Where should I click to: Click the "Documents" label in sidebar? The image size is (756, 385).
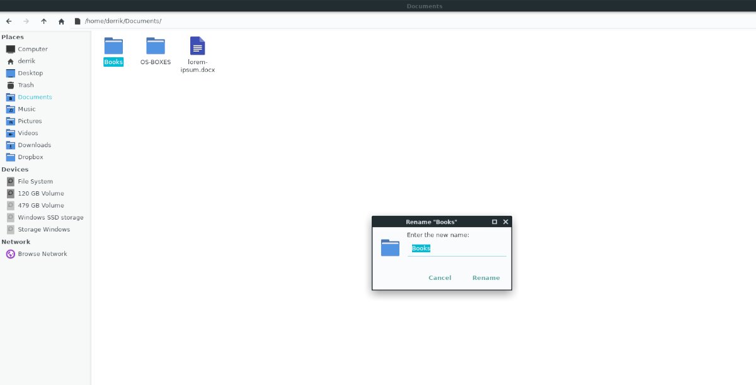[35, 97]
